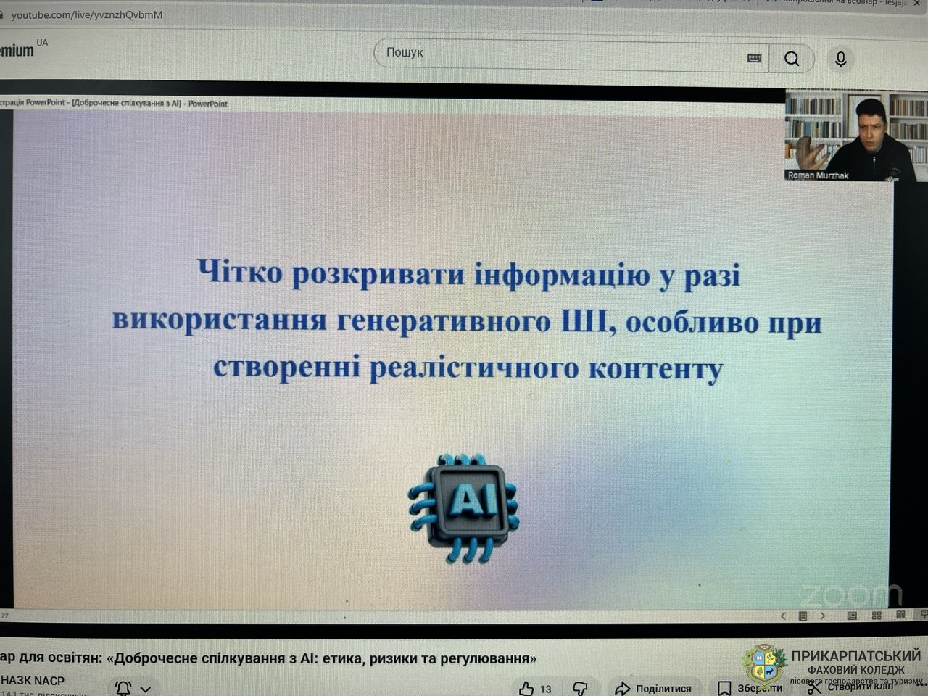
Task: Go to next slide arrow in presentation
Action: [823, 616]
